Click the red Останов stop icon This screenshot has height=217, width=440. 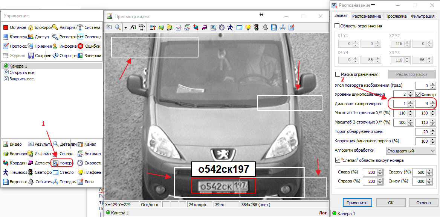[6, 27]
